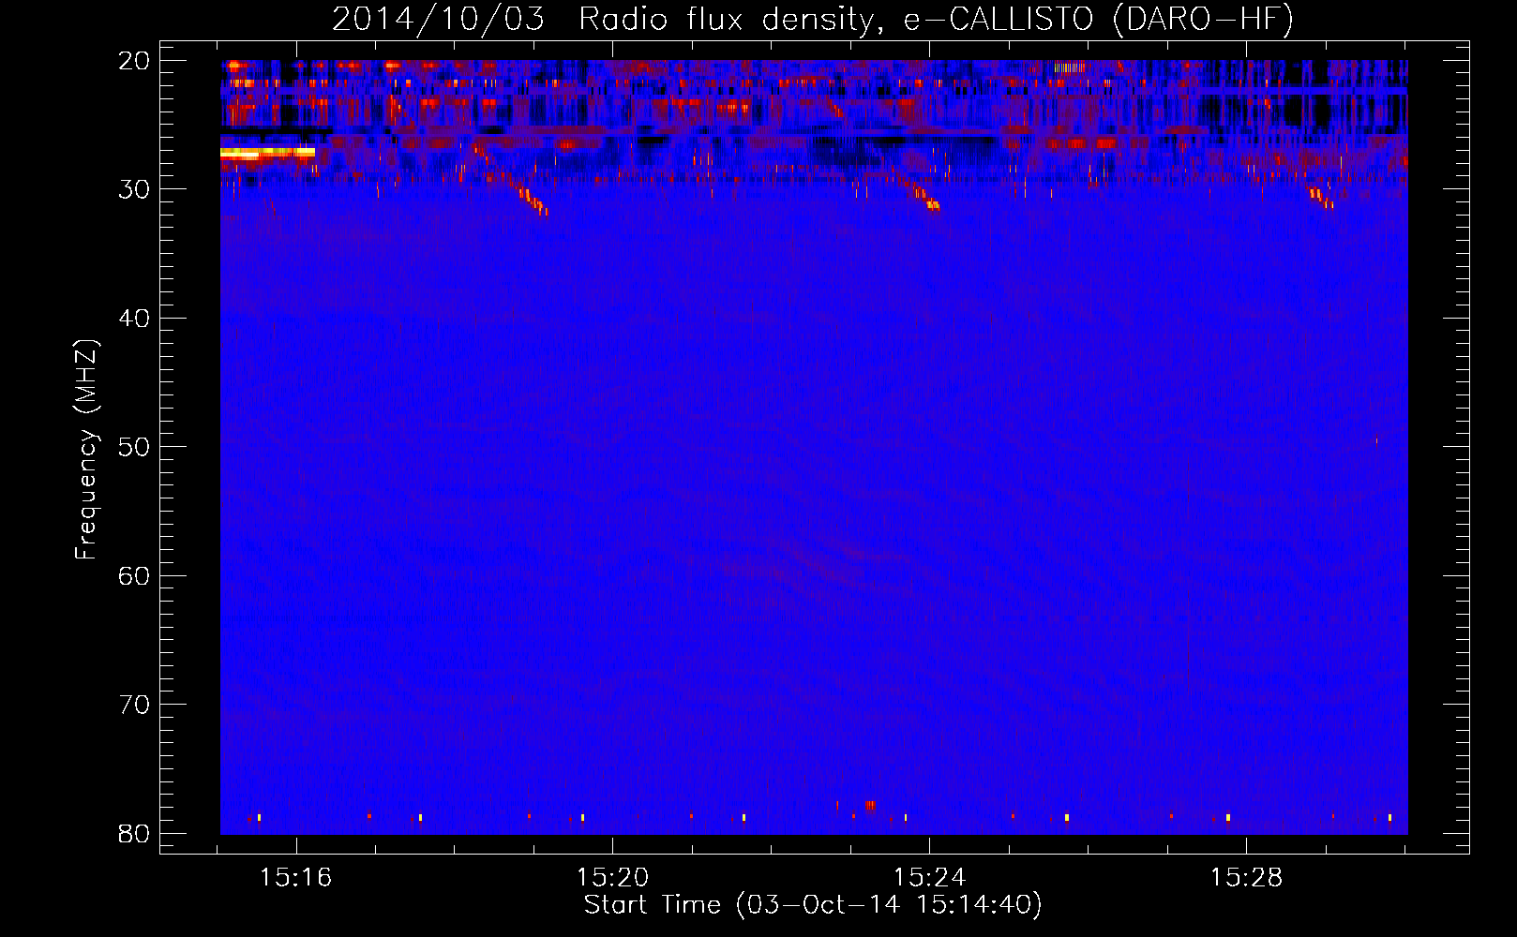Click the 15:24 time tick label

pyautogui.click(x=929, y=878)
